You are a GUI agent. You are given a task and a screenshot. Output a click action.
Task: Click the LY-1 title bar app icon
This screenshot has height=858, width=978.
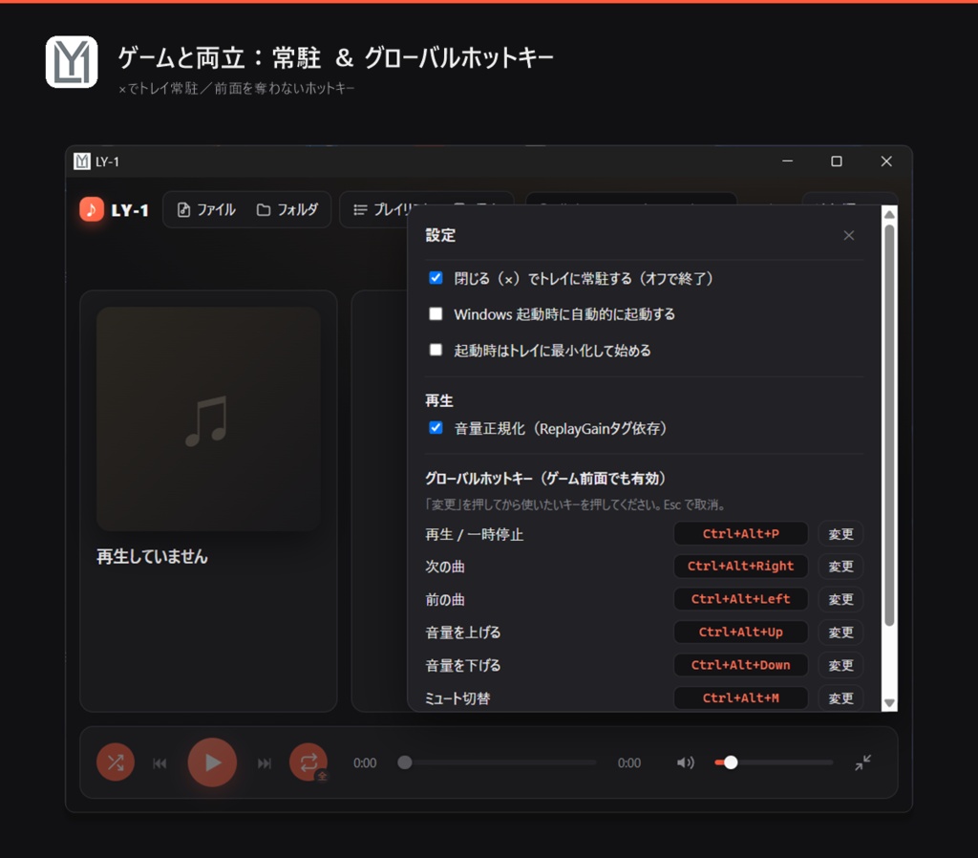click(82, 161)
